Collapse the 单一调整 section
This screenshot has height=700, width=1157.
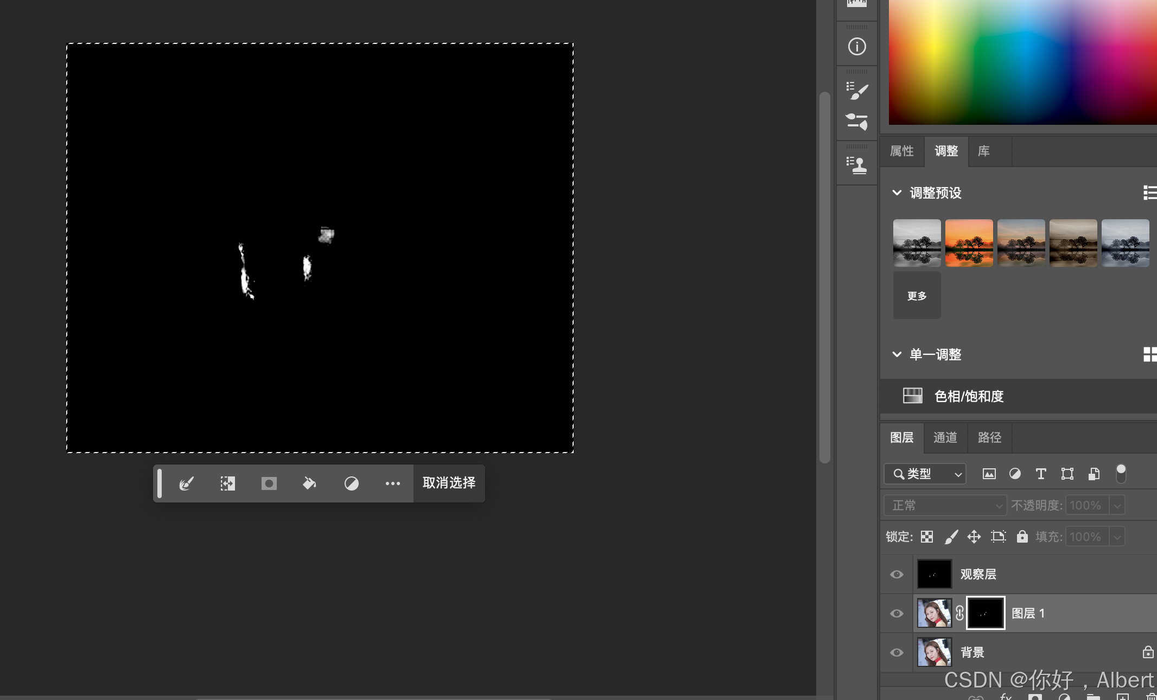(897, 354)
